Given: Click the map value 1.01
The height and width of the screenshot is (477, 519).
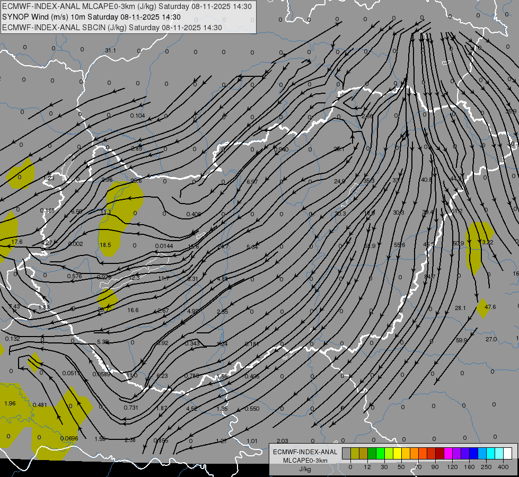Looking at the screenshot, I should 252,441.
